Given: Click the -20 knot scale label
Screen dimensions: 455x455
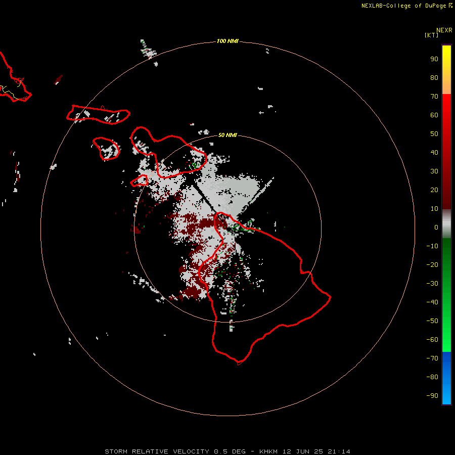Looking at the screenshot, I should point(432,265).
